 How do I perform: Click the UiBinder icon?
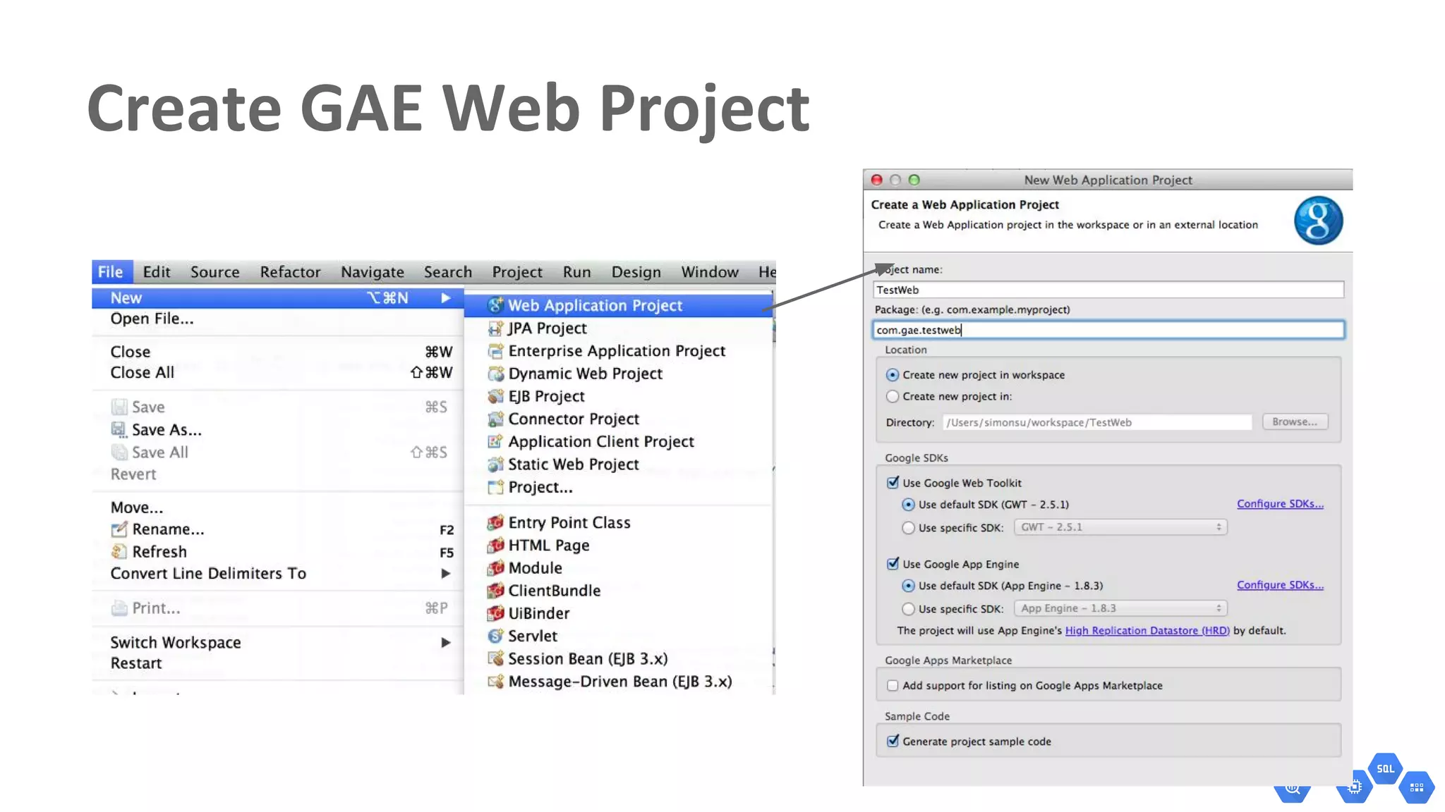click(x=495, y=613)
